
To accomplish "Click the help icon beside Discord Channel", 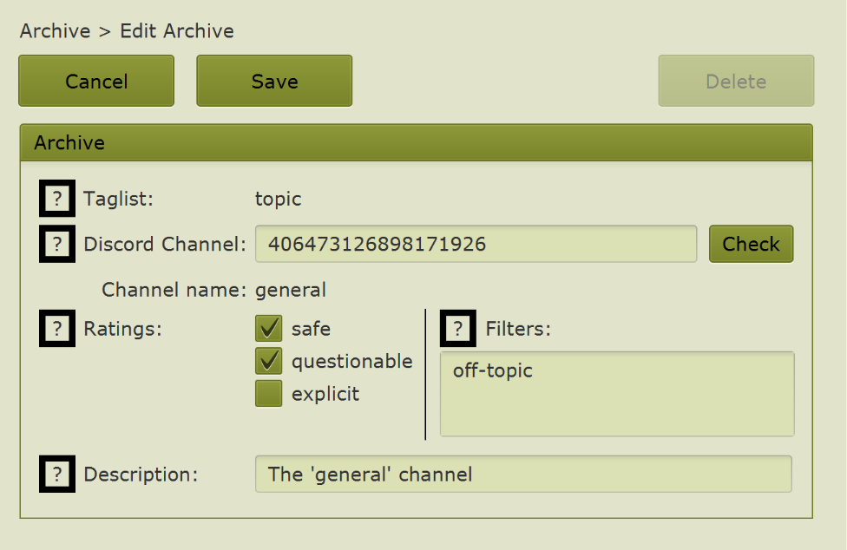I will click(x=56, y=244).
